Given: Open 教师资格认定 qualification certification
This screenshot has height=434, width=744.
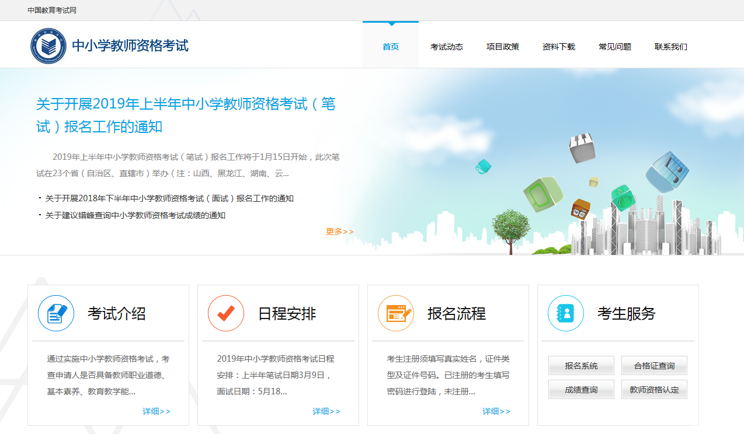Looking at the screenshot, I should 654,388.
